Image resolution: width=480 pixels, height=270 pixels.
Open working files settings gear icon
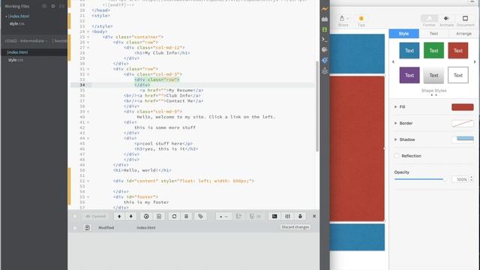[53, 6]
